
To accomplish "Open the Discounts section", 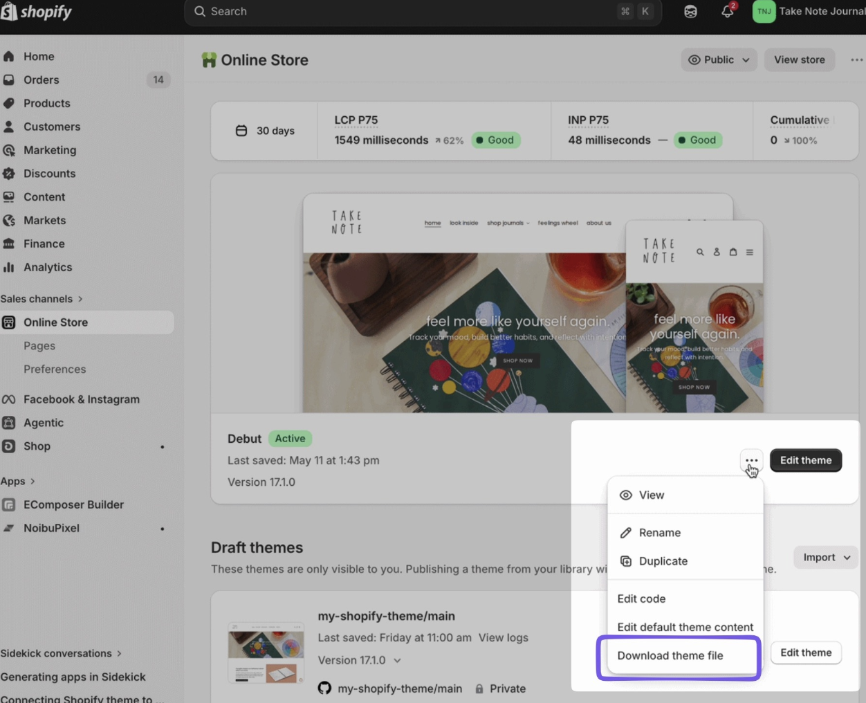I will pos(49,174).
